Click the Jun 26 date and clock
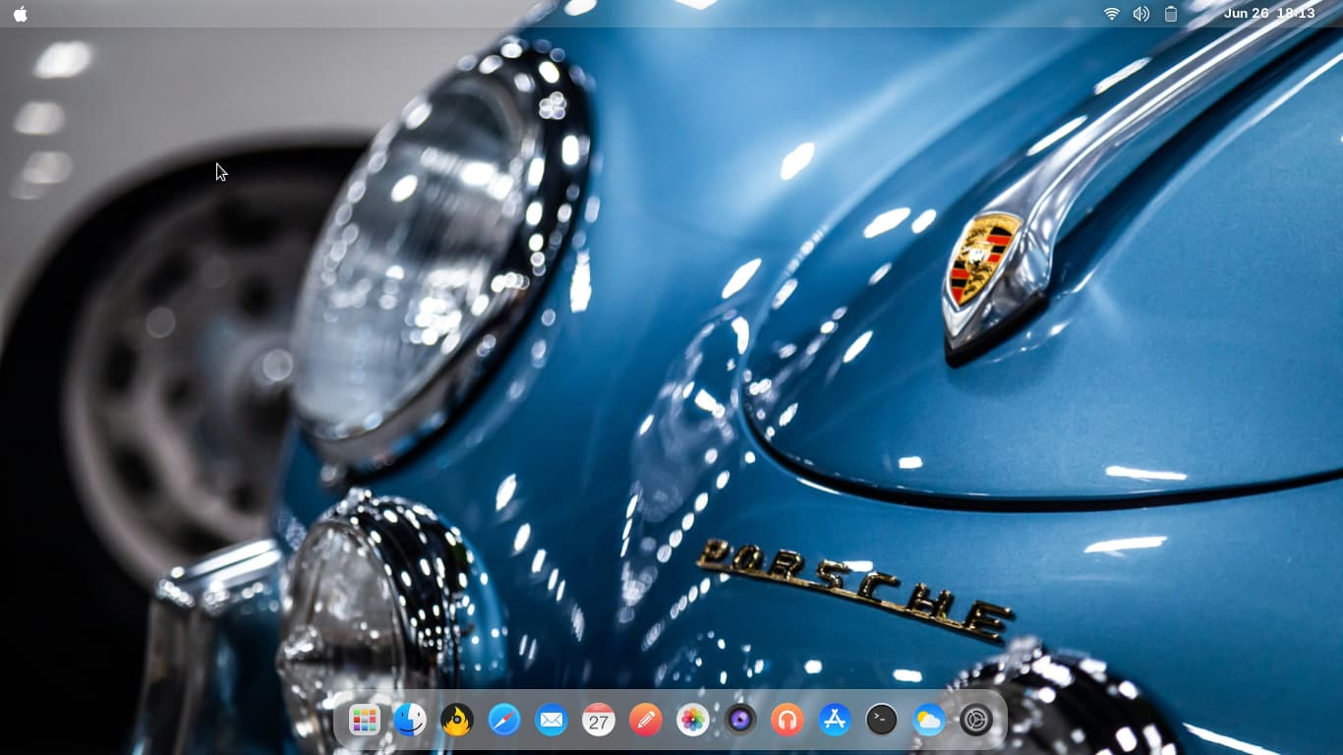The width and height of the screenshot is (1343, 755). click(1269, 14)
